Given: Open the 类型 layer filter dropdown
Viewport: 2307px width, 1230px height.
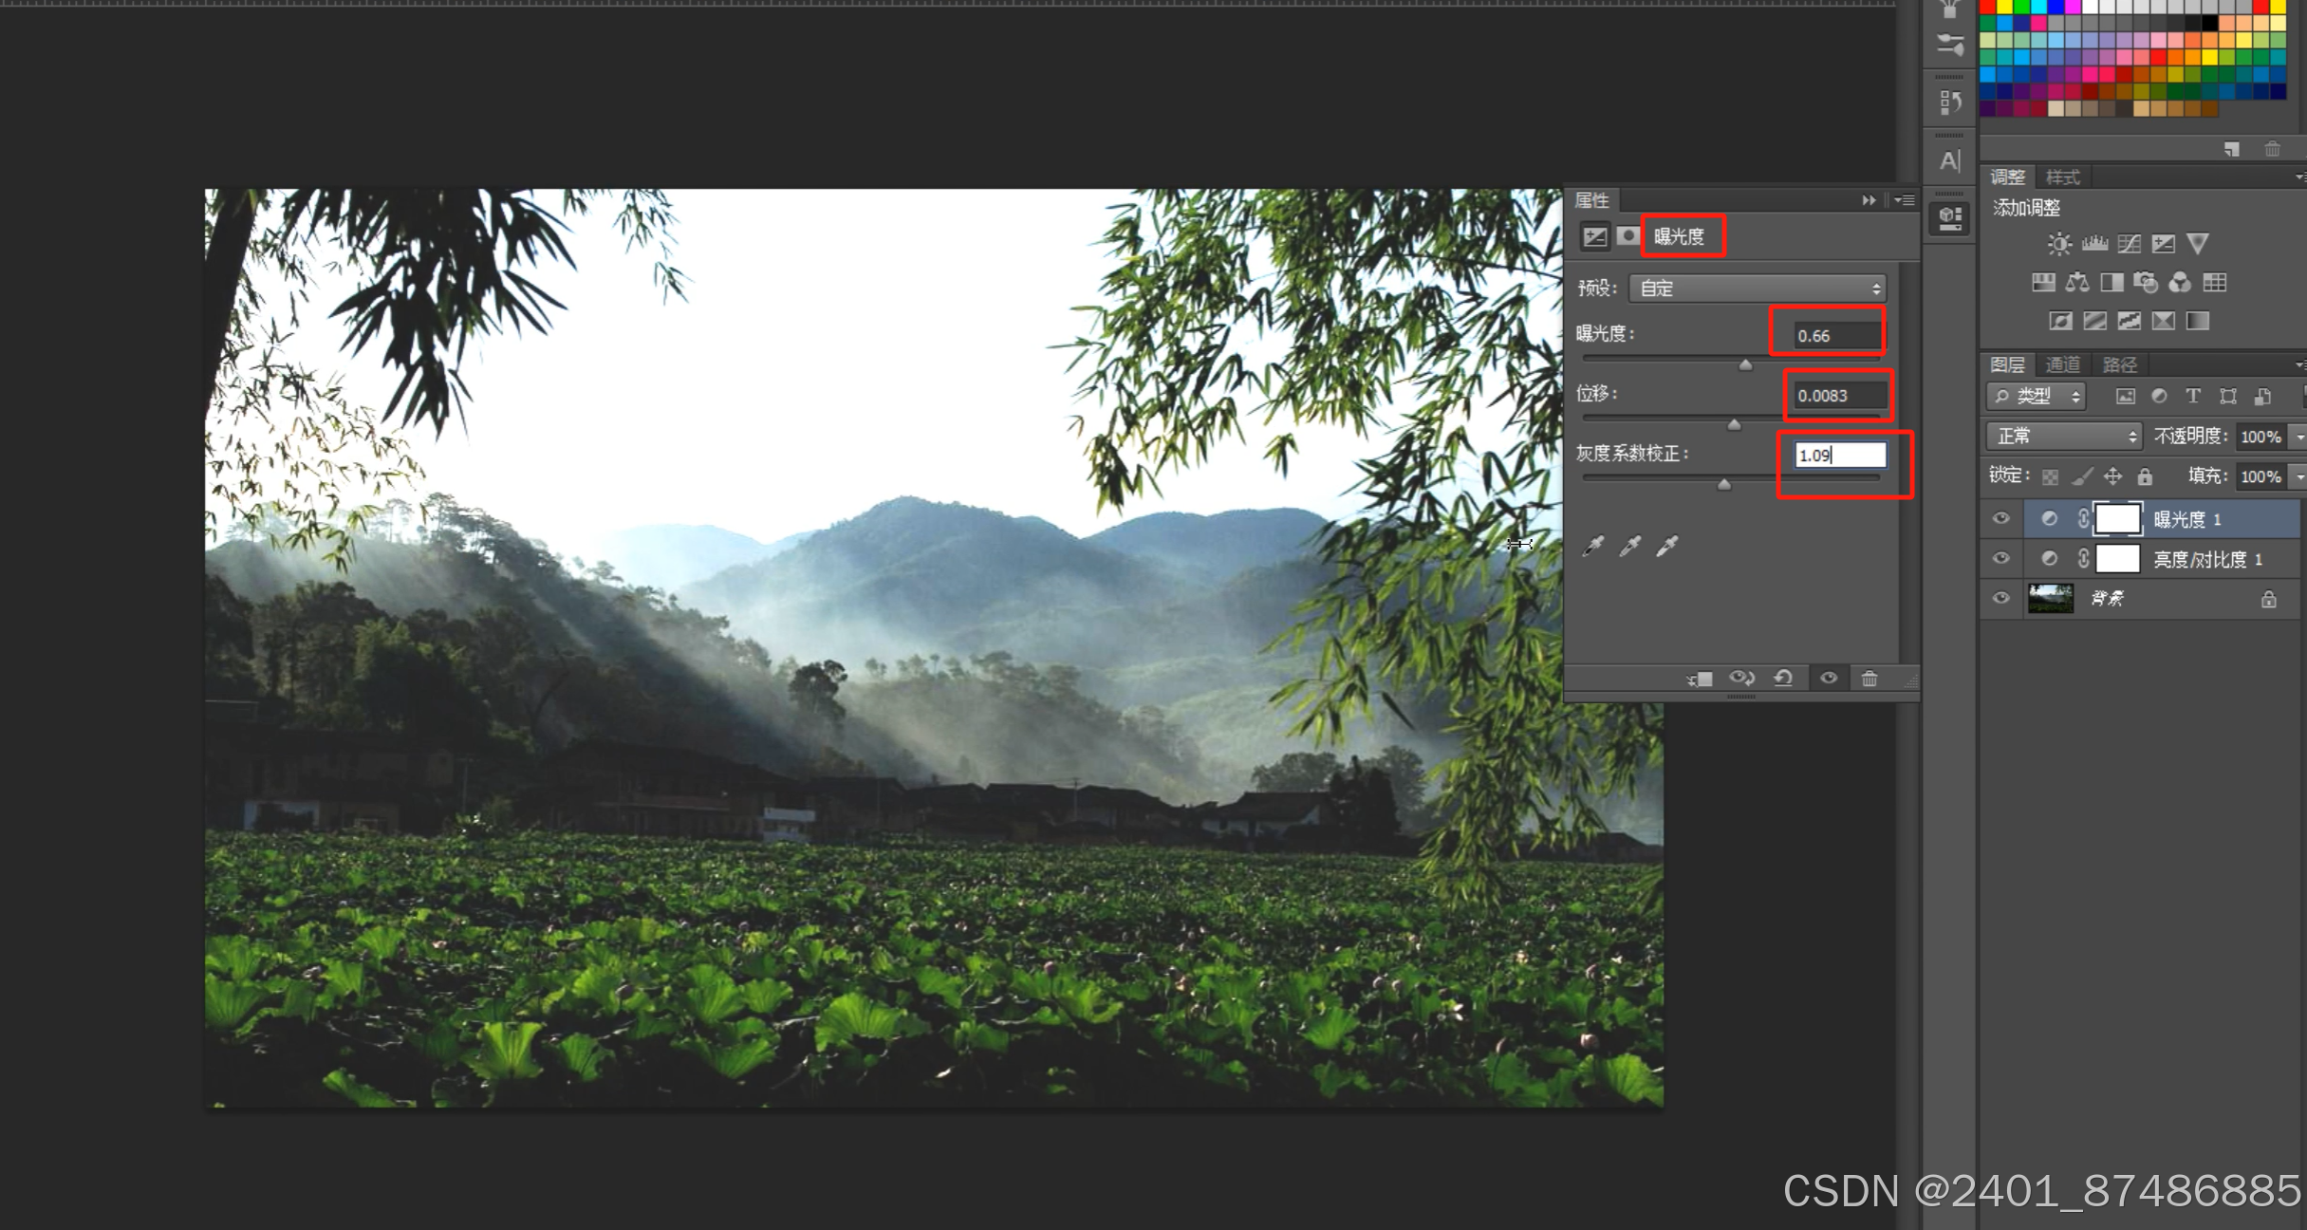Looking at the screenshot, I should 2037,396.
